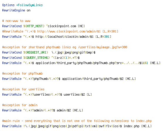Screen dimensions: 163x131
Task: Click the QUERY_STRING condition variable
Action: [36, 58]
